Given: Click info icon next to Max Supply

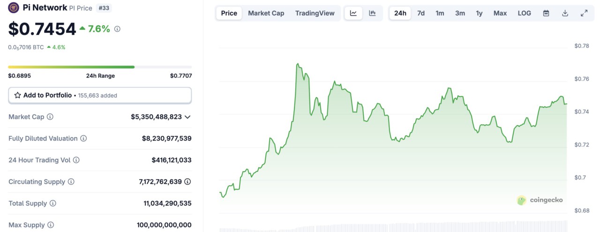Looking at the screenshot, I should pos(51,225).
